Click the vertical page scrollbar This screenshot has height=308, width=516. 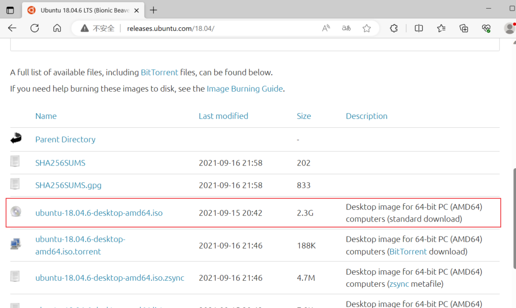pyautogui.click(x=513, y=211)
